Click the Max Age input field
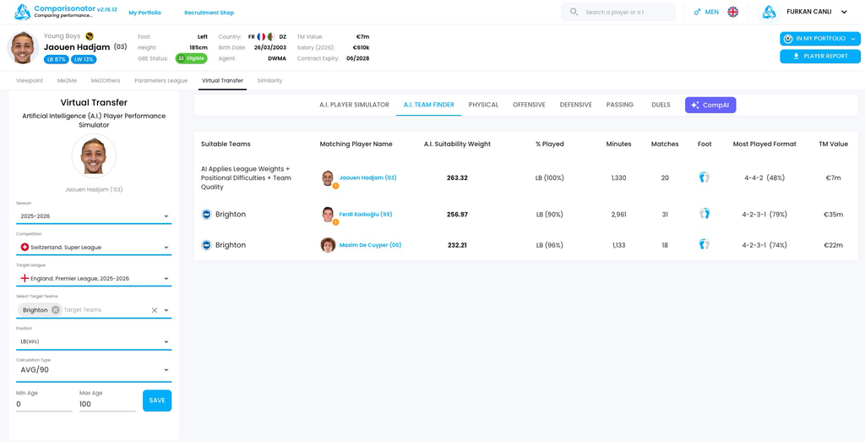 click(107, 404)
